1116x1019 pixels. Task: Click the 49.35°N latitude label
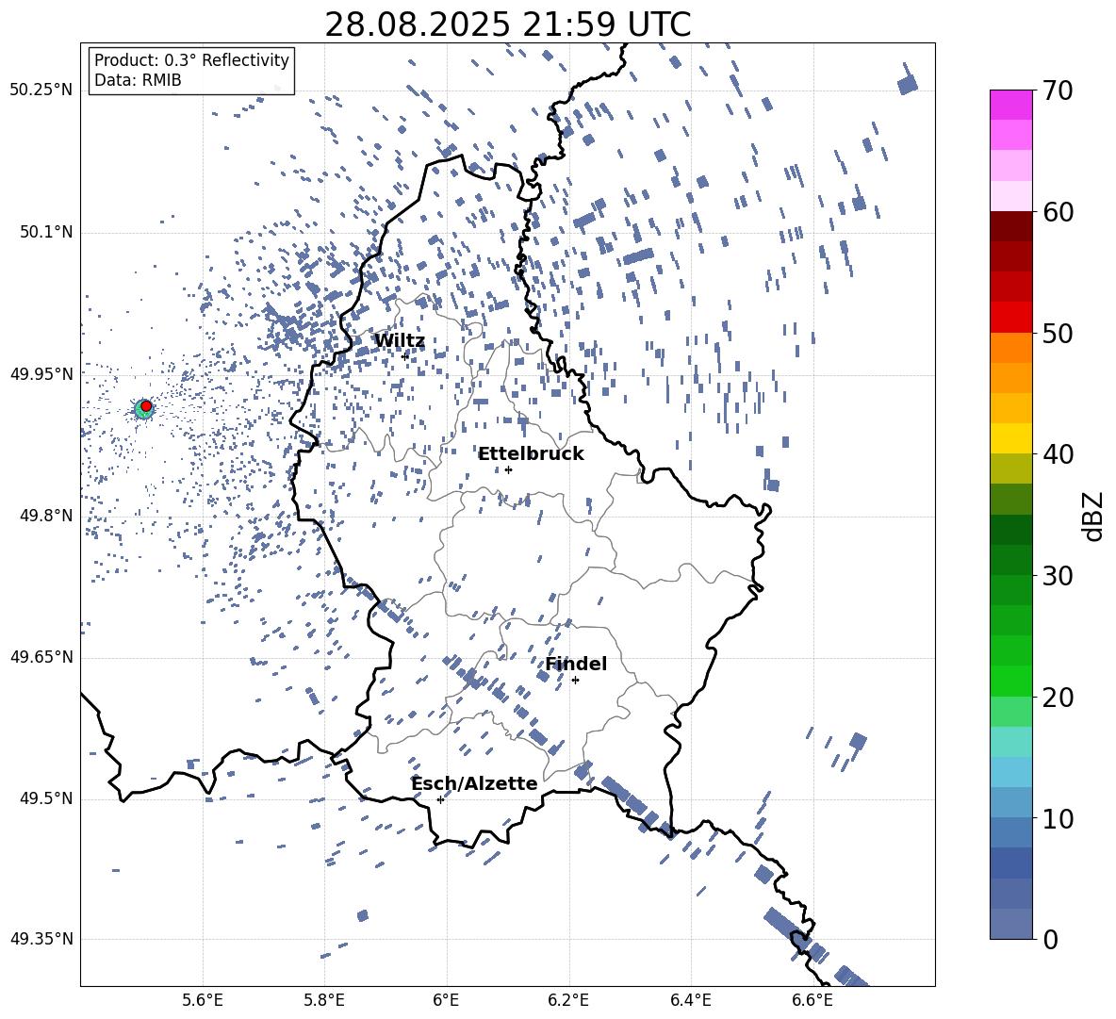pyautogui.click(x=41, y=939)
